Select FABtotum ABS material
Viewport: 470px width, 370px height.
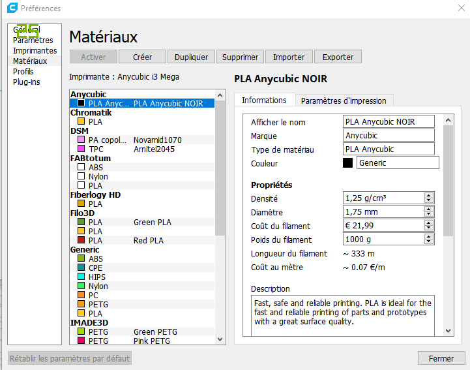[x=142, y=167]
